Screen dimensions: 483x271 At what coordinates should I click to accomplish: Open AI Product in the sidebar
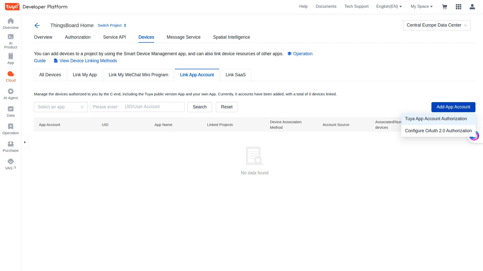click(x=11, y=41)
